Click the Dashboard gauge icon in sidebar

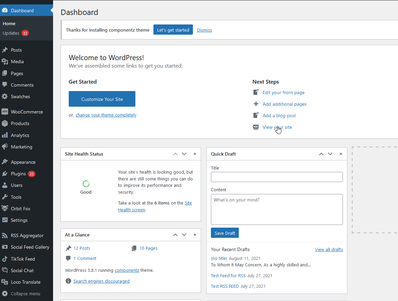5,11
